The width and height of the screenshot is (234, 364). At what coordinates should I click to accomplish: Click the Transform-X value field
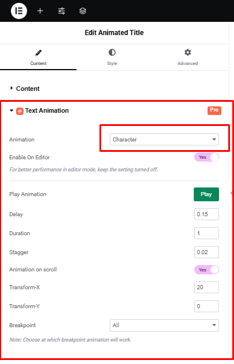pyautogui.click(x=206, y=287)
